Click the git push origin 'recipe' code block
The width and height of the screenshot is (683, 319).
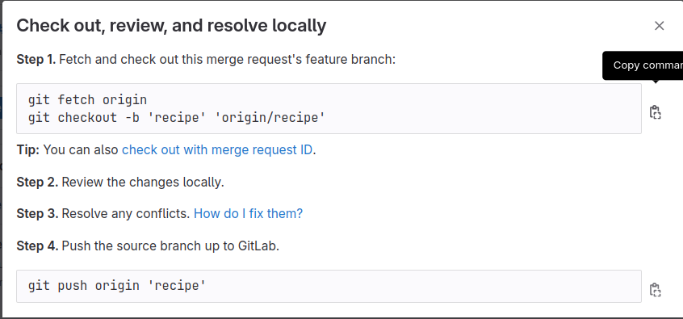pyautogui.click(x=329, y=286)
